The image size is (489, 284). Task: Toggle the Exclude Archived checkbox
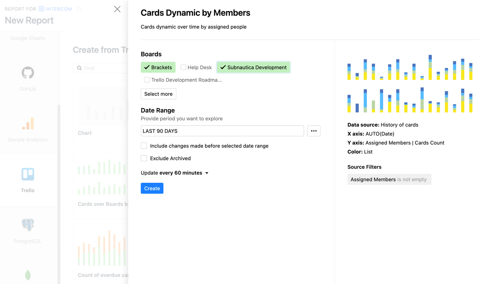pyautogui.click(x=144, y=158)
